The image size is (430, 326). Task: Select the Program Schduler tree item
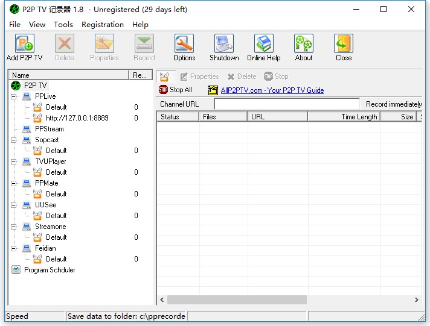[50, 270]
